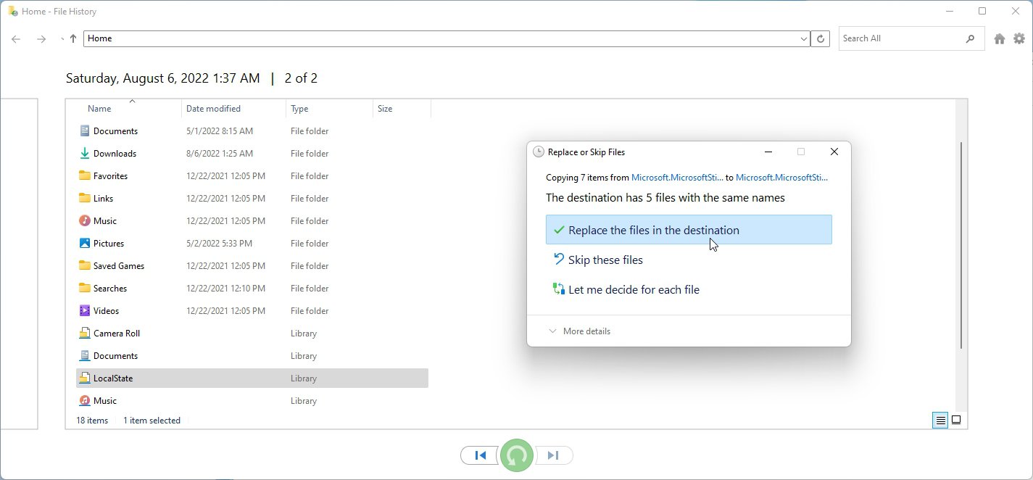The width and height of the screenshot is (1033, 480).
Task: Click the file list vertical scrollbar
Action: click(961, 247)
